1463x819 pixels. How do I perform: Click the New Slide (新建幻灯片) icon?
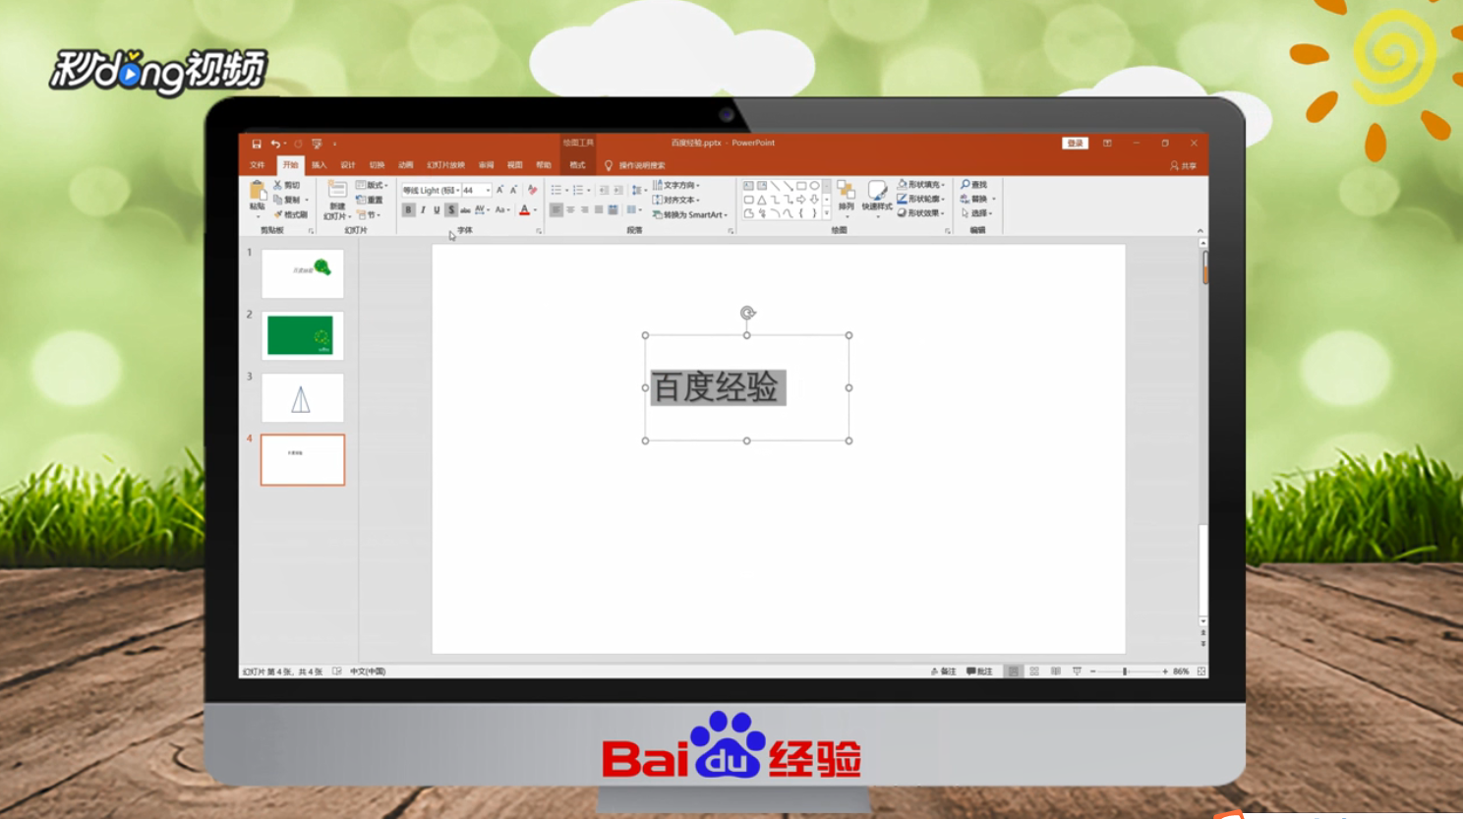click(x=337, y=190)
